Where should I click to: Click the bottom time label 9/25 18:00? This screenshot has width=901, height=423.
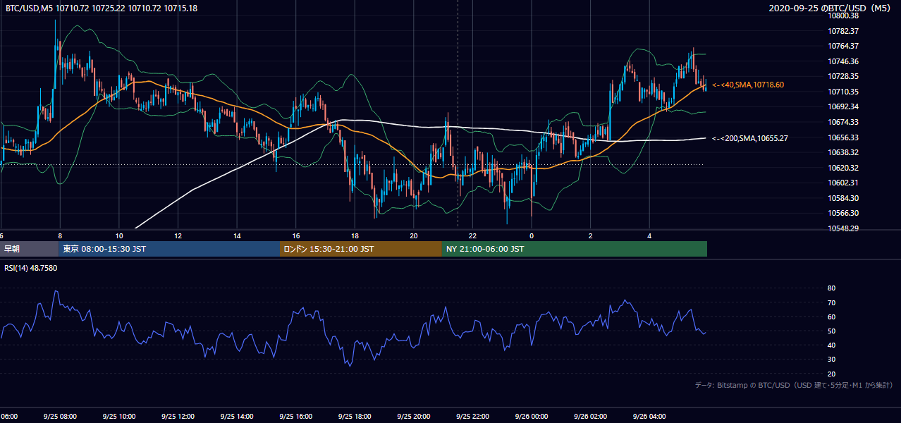(x=355, y=417)
